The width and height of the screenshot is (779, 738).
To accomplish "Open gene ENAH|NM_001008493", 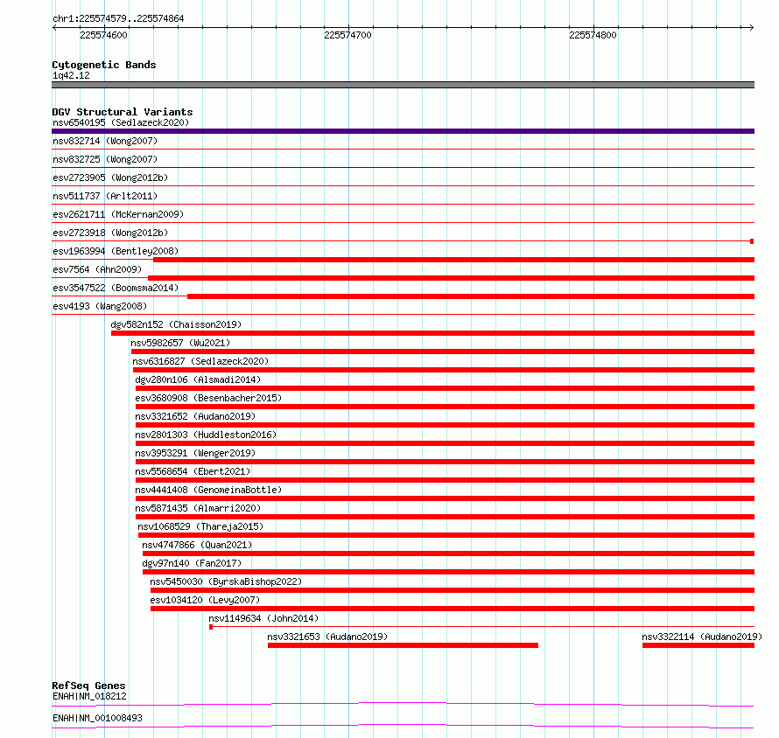I will point(97,718).
